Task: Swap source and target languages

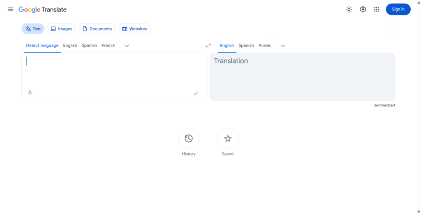Action: click(x=208, y=46)
